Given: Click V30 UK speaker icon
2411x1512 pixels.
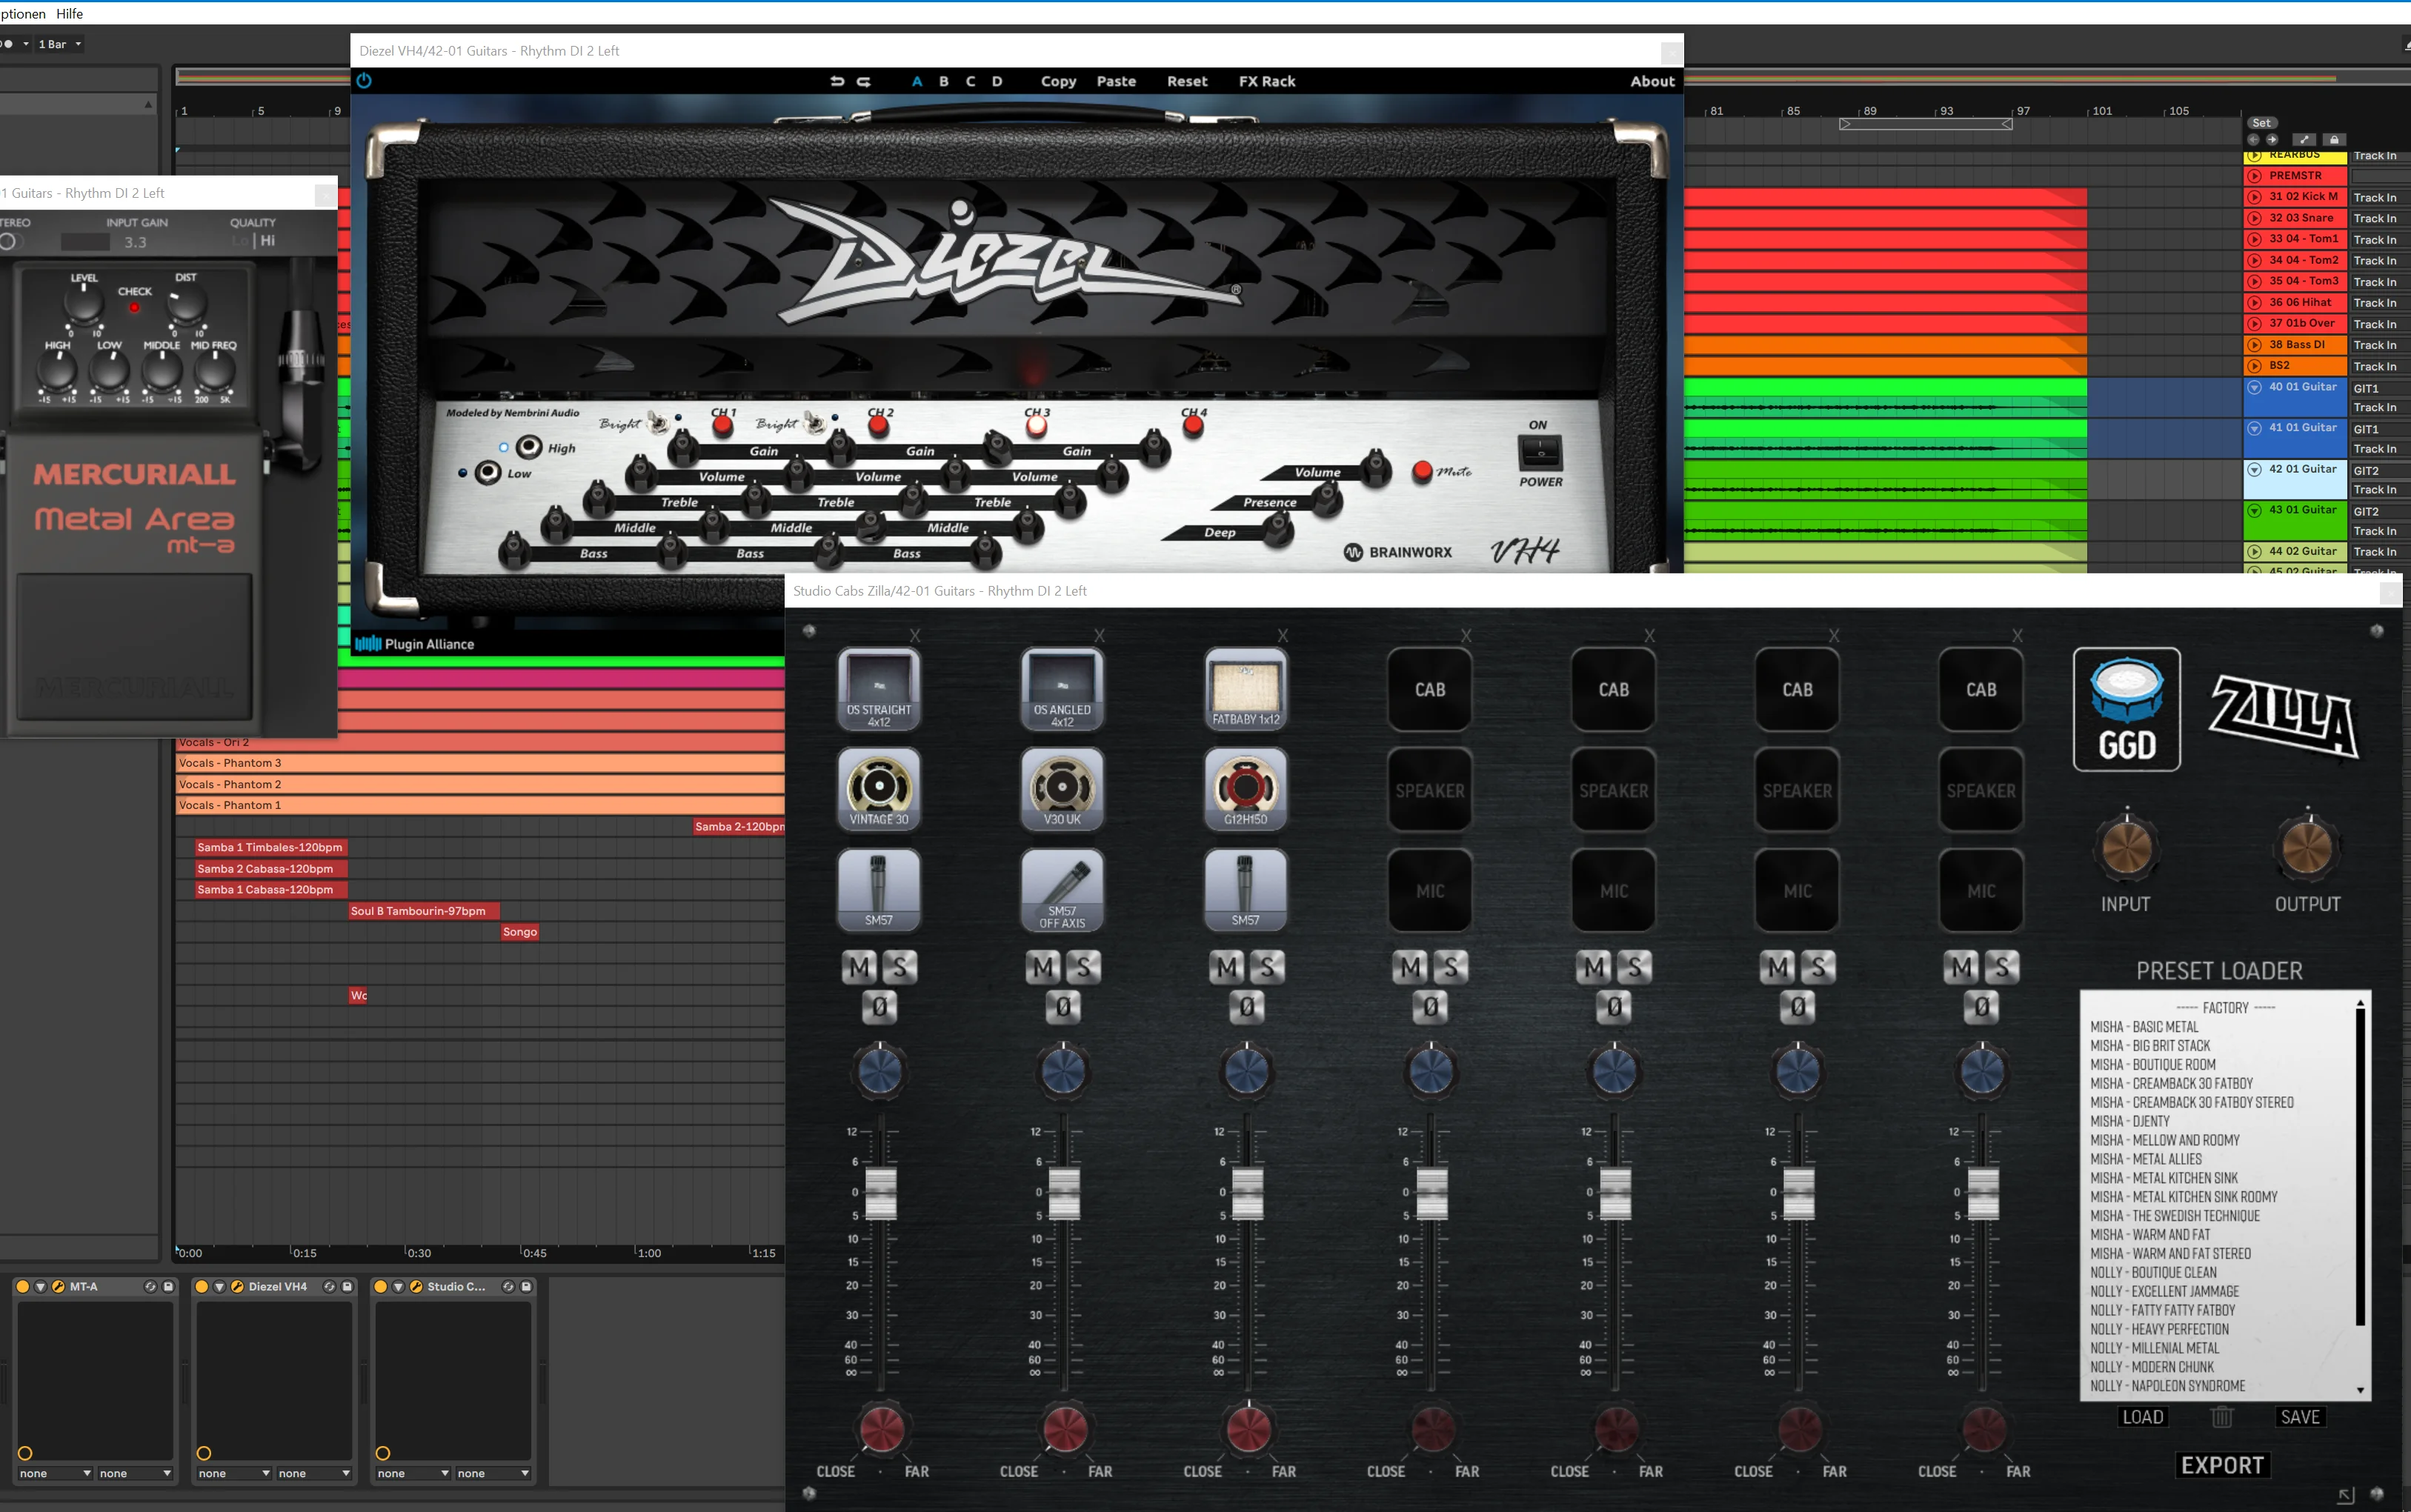Looking at the screenshot, I should tap(1062, 790).
